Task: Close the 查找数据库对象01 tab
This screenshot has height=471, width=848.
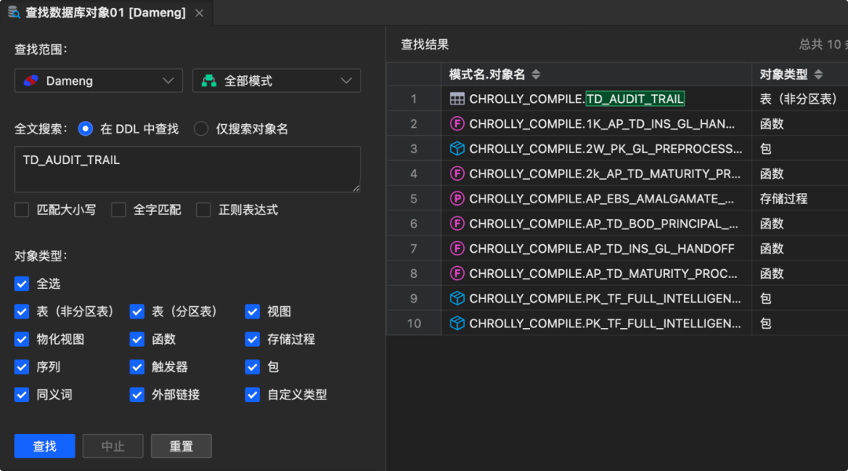Action: (x=199, y=13)
